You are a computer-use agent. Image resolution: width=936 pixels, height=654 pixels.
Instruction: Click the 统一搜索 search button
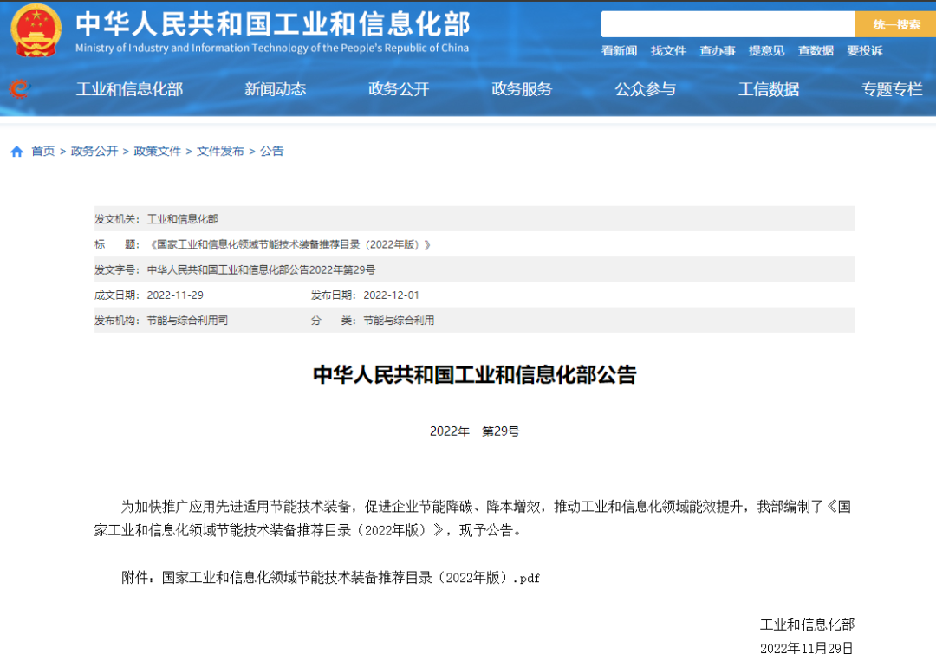point(895,24)
